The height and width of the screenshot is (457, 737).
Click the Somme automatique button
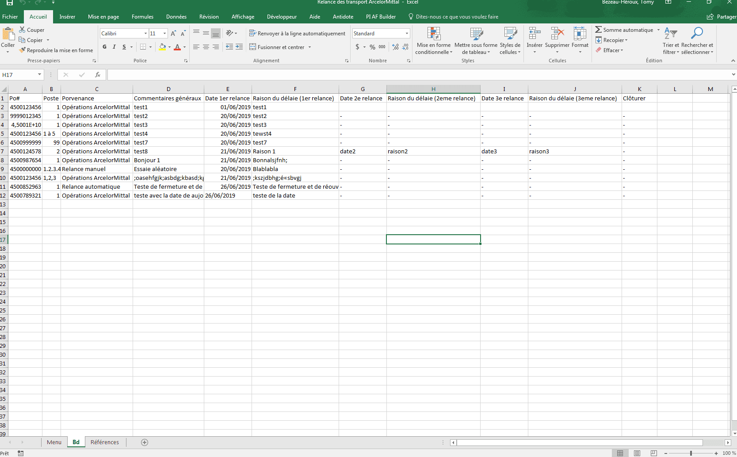[624, 30]
